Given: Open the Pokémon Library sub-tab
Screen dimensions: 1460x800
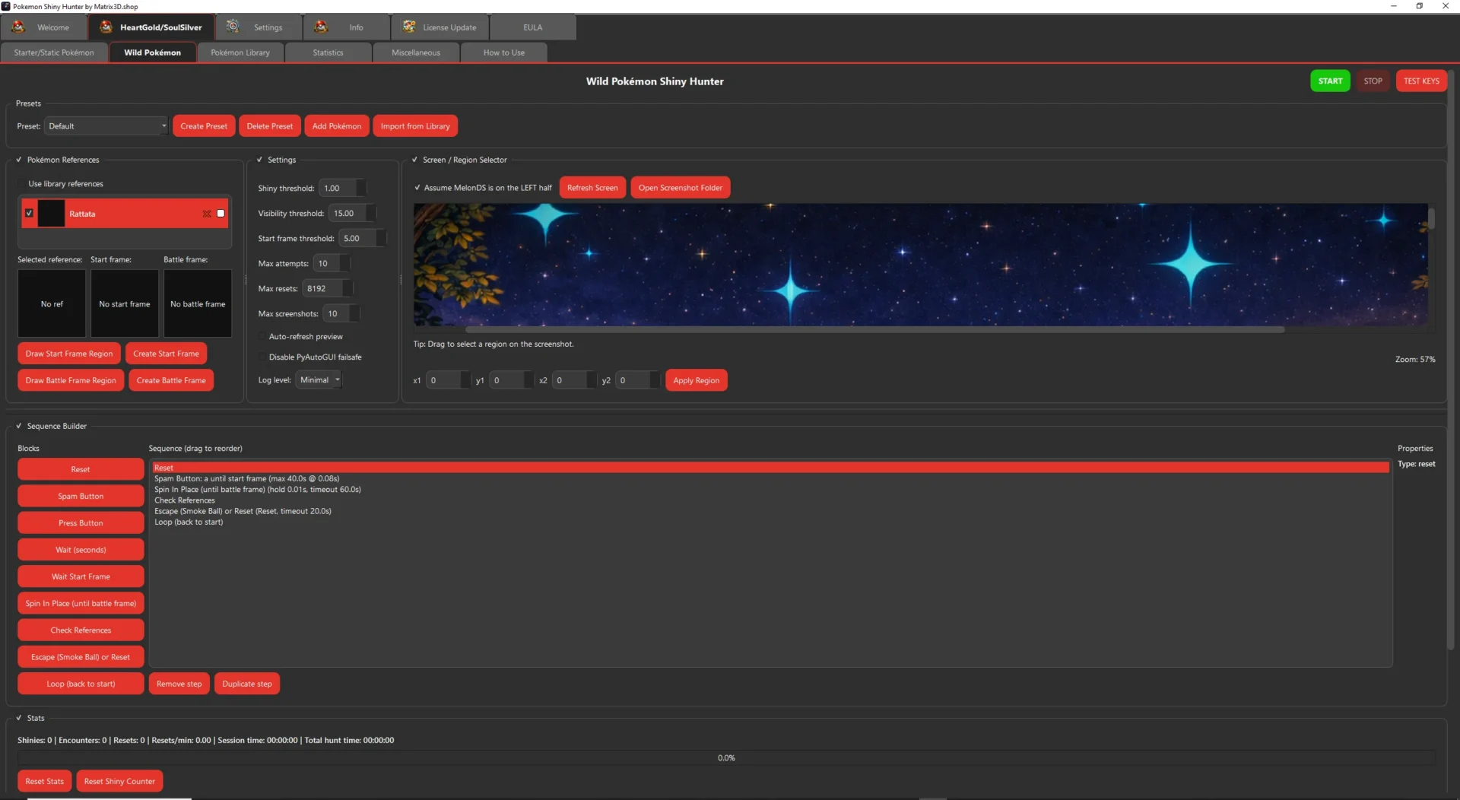Looking at the screenshot, I should (x=240, y=52).
